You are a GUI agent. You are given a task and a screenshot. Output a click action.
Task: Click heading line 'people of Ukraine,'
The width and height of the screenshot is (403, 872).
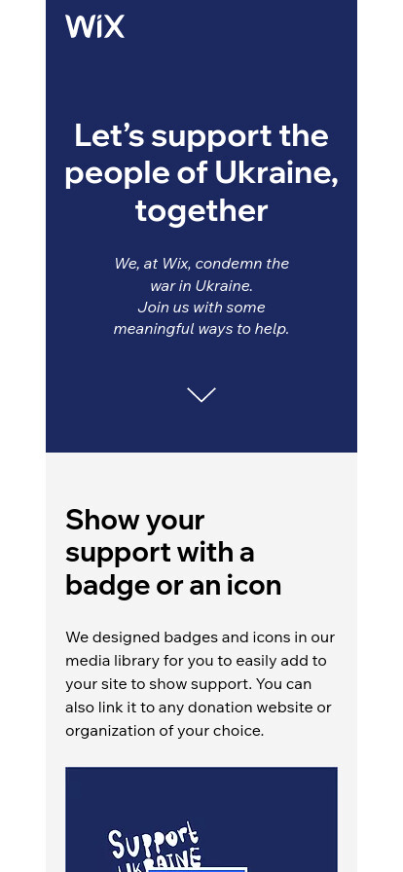201,173
